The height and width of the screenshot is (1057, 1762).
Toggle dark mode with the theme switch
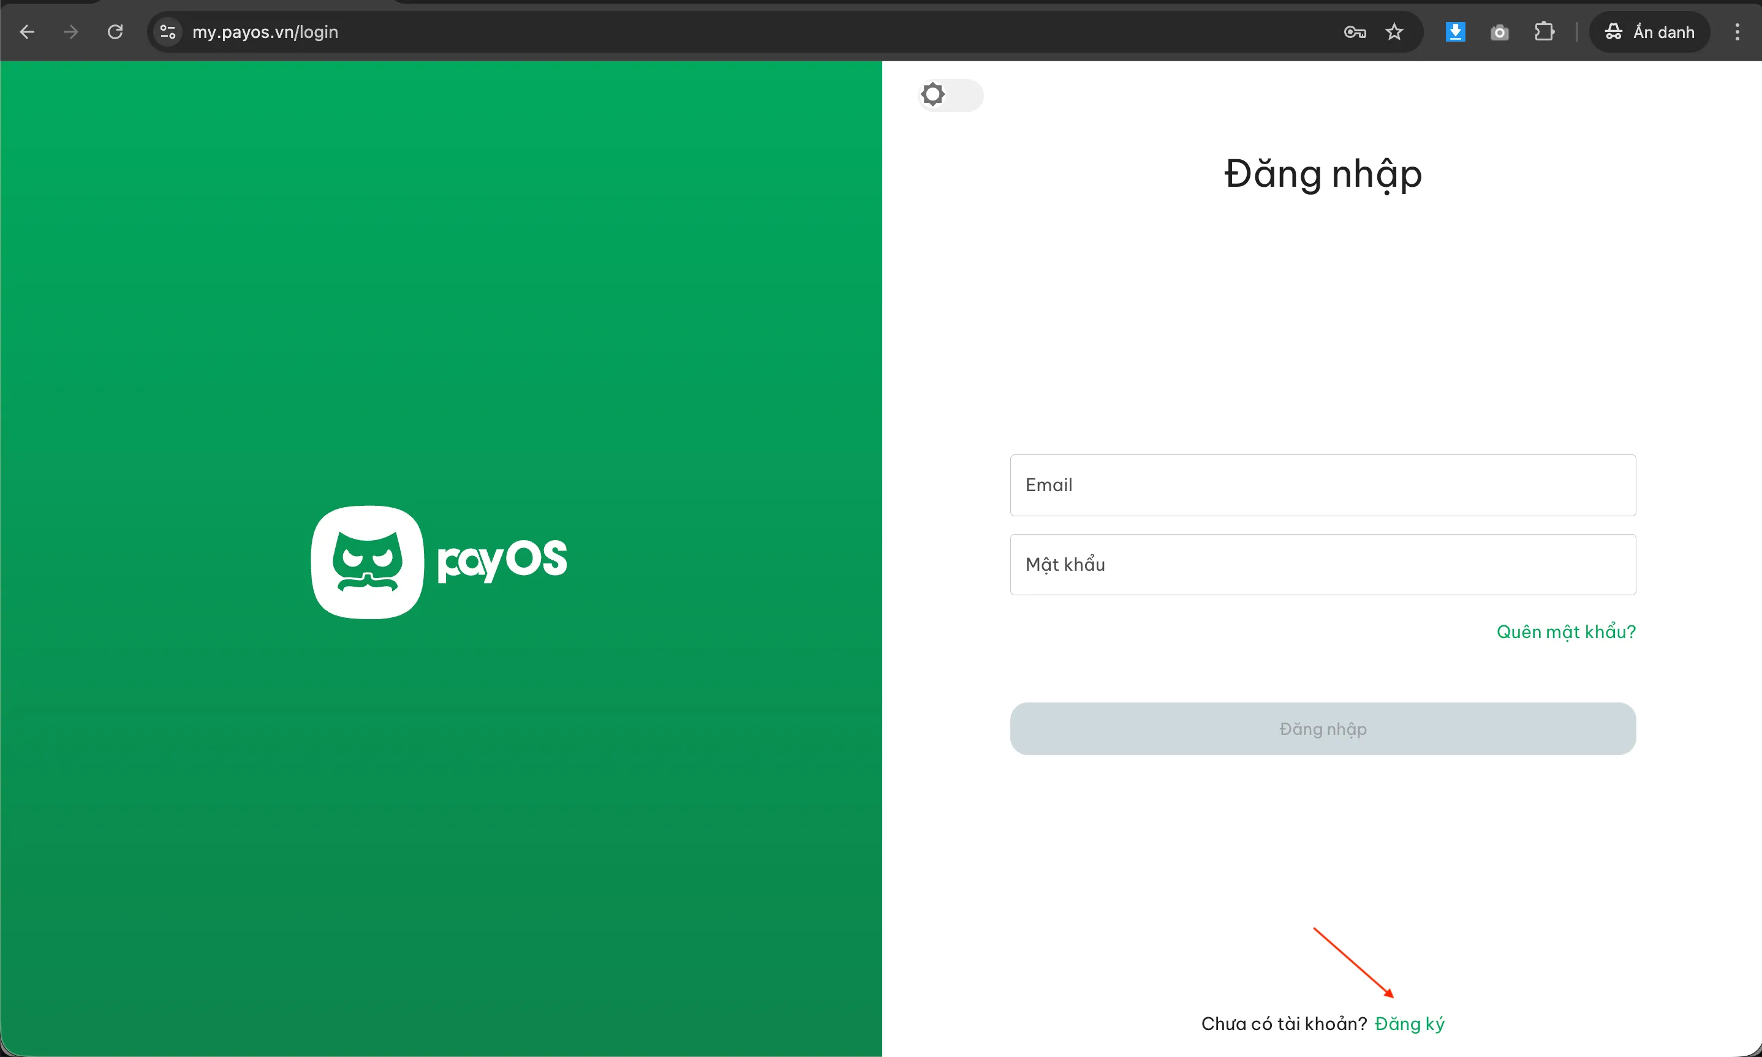pos(950,94)
